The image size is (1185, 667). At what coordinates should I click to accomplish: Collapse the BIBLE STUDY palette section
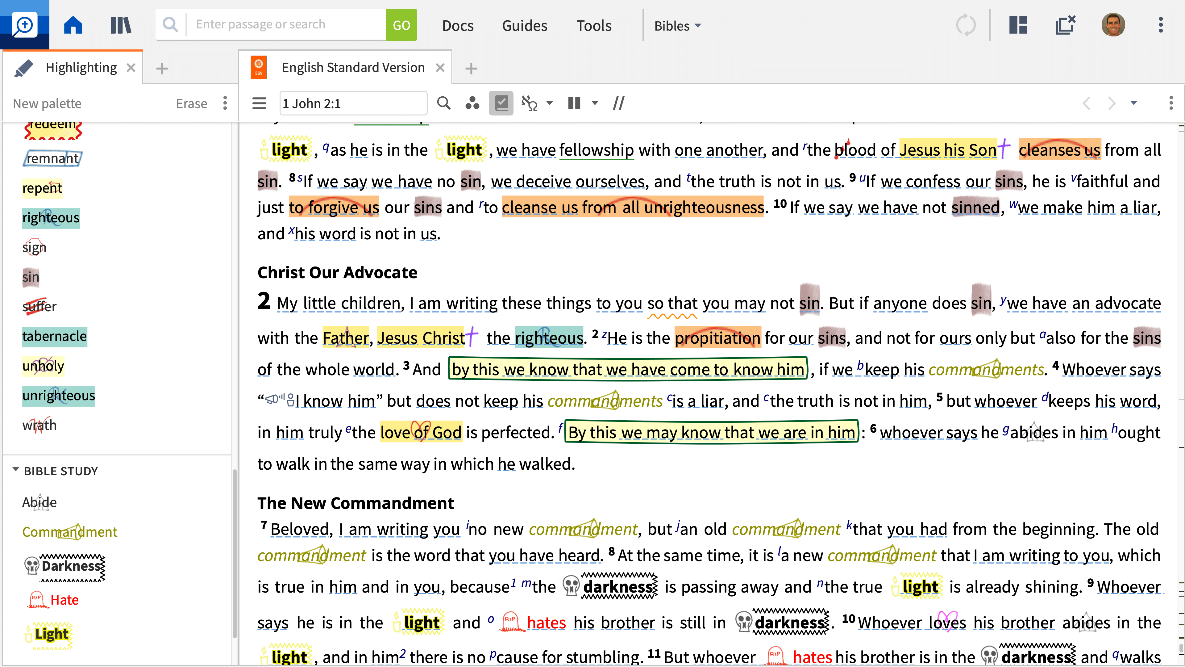[16, 470]
